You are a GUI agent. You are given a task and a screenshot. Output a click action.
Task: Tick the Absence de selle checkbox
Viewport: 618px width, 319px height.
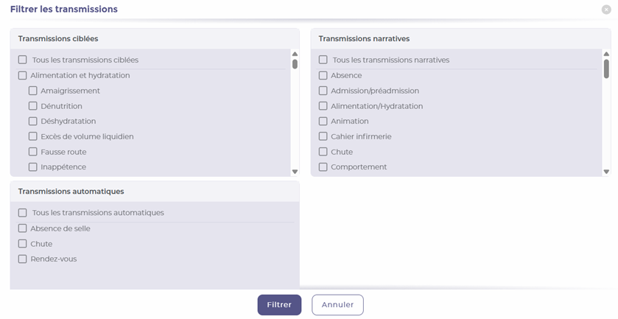pos(22,228)
